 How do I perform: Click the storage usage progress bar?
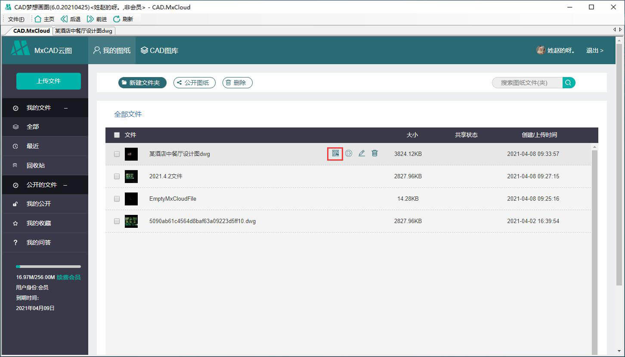48,267
